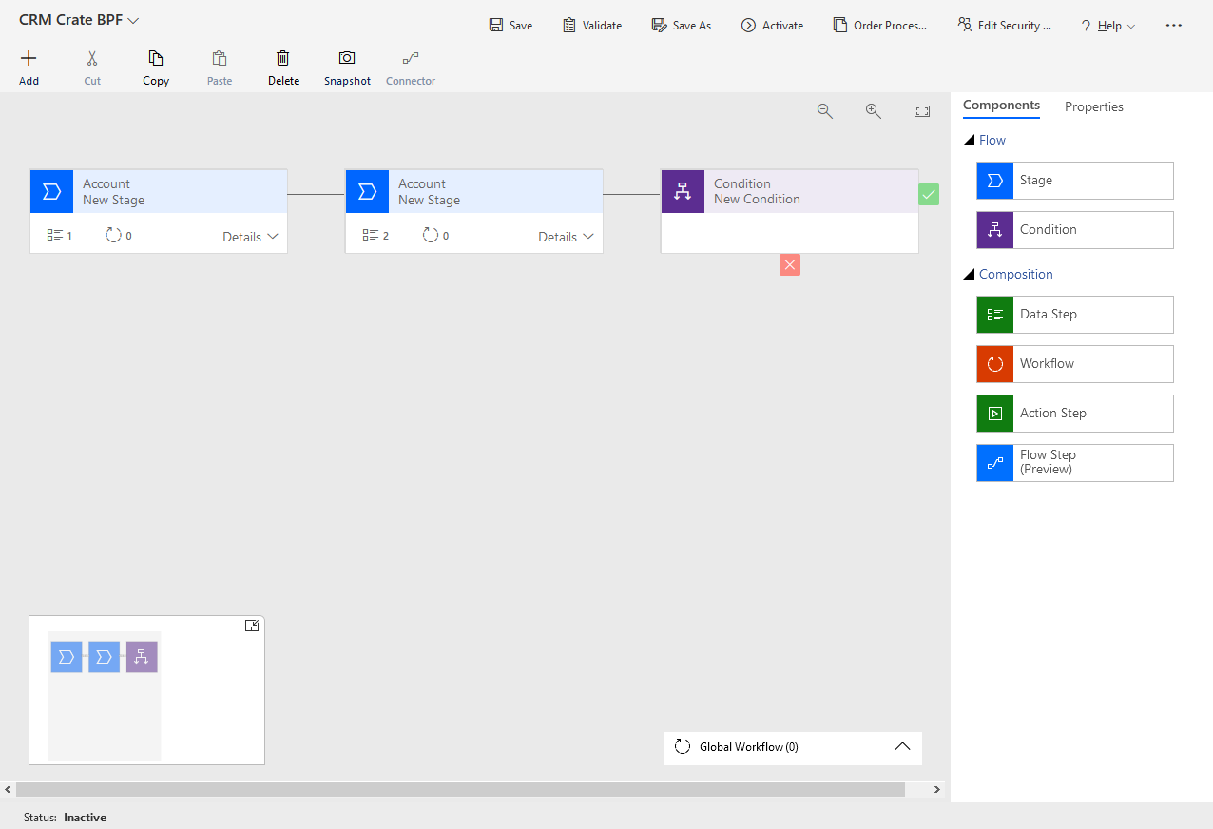1213x829 pixels.
Task: Click the red X below the condition box
Action: (x=789, y=265)
